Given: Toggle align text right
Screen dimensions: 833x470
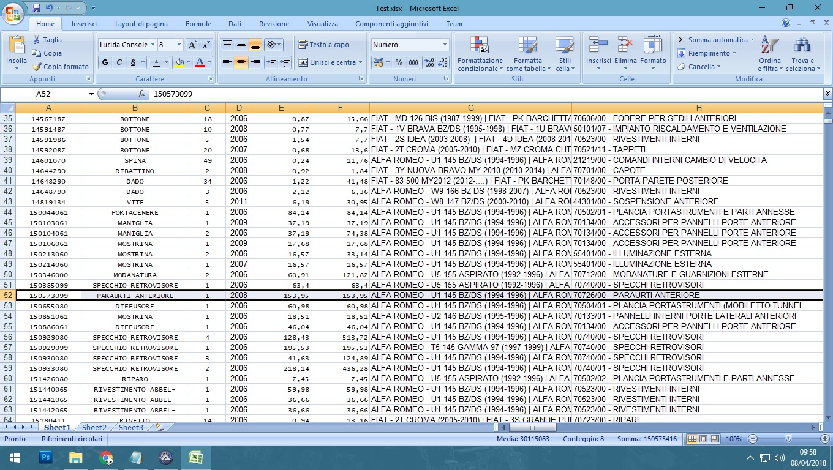Looking at the screenshot, I should coord(255,62).
